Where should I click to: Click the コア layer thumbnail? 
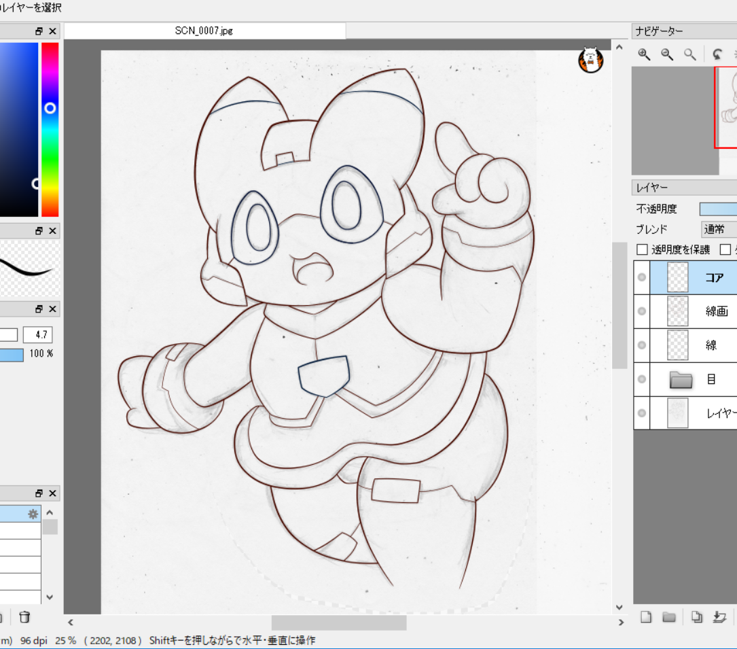pyautogui.click(x=678, y=277)
